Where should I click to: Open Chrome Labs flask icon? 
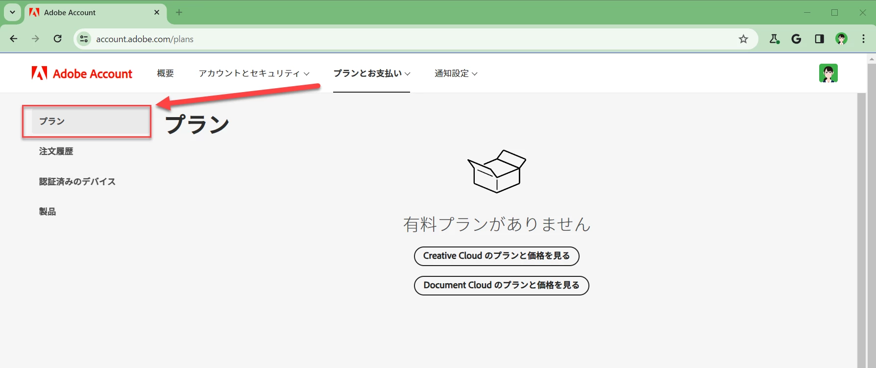click(774, 39)
